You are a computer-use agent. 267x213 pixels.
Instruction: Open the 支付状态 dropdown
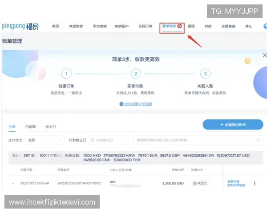pos(44,140)
